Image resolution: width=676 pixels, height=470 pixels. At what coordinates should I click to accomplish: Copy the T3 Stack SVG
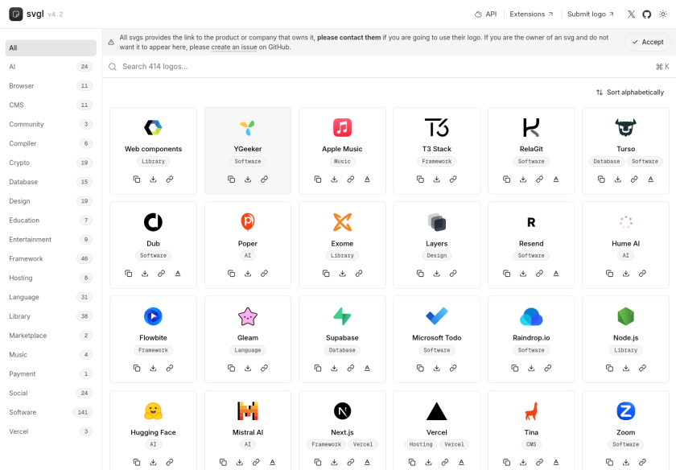coord(420,179)
